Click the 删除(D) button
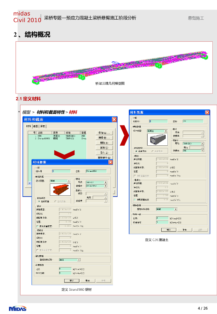 pyautogui.click(x=104, y=143)
